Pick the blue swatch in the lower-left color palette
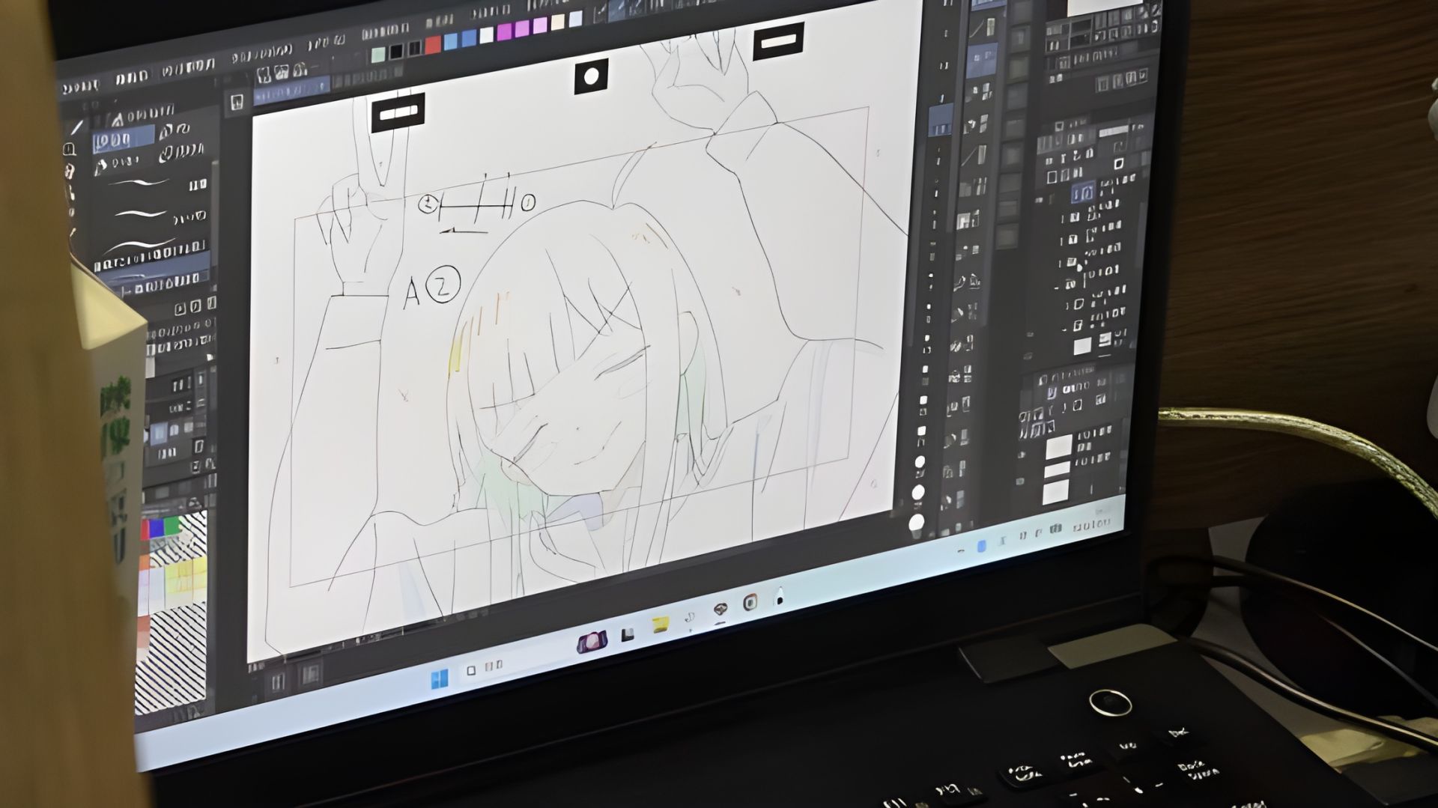Screen dimensions: 1438x808 [157, 527]
